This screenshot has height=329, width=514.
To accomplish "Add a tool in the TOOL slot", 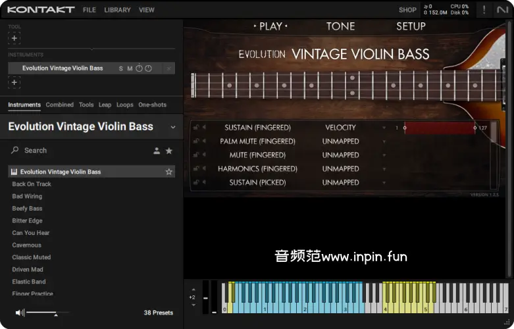I will click(x=14, y=38).
